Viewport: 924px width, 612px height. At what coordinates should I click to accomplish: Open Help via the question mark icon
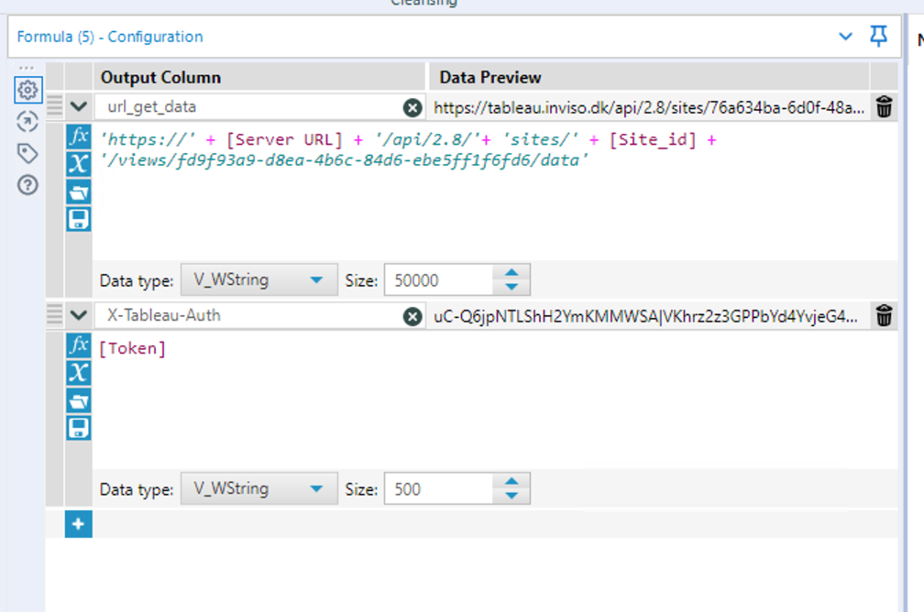[x=27, y=184]
